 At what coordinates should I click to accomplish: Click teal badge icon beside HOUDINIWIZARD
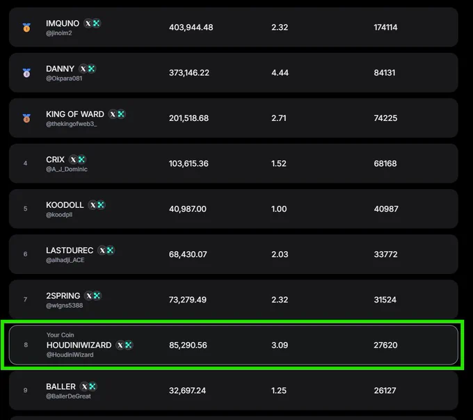pos(129,345)
